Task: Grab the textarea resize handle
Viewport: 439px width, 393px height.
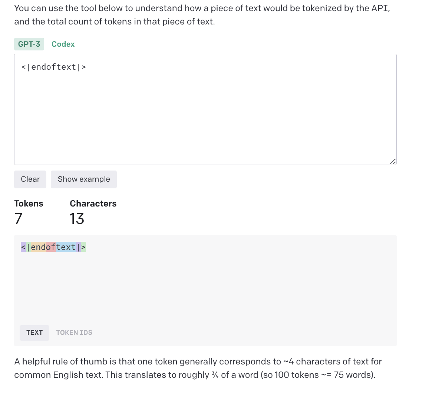Action: tap(393, 161)
